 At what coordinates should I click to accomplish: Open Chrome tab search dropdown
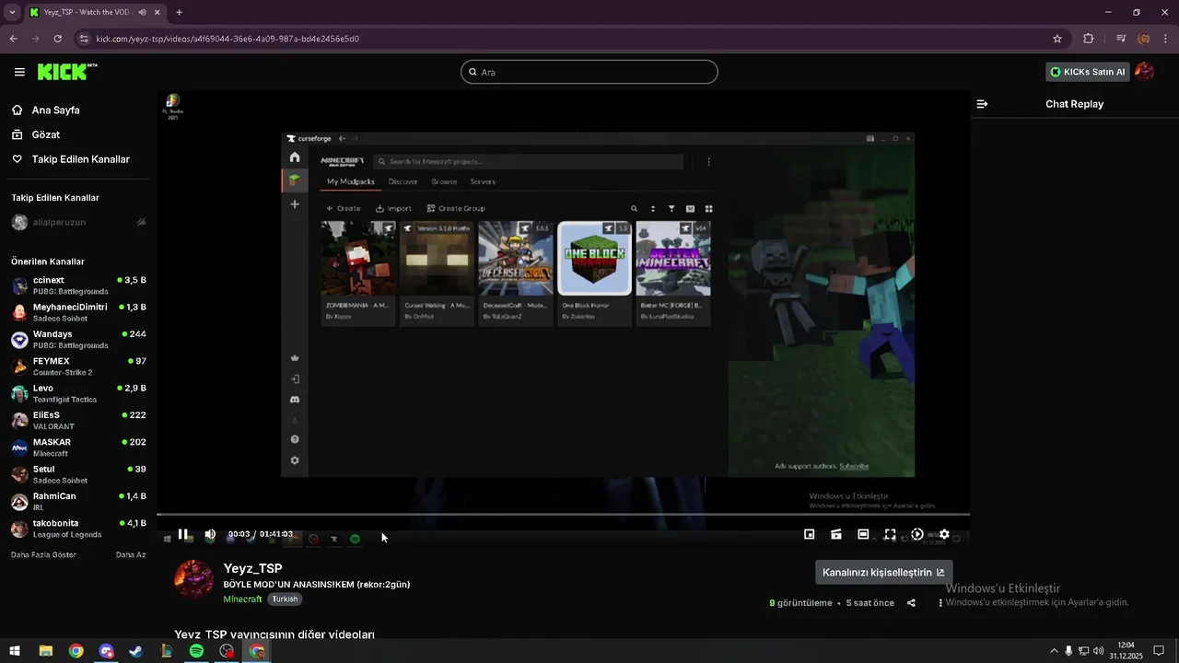pyautogui.click(x=12, y=12)
